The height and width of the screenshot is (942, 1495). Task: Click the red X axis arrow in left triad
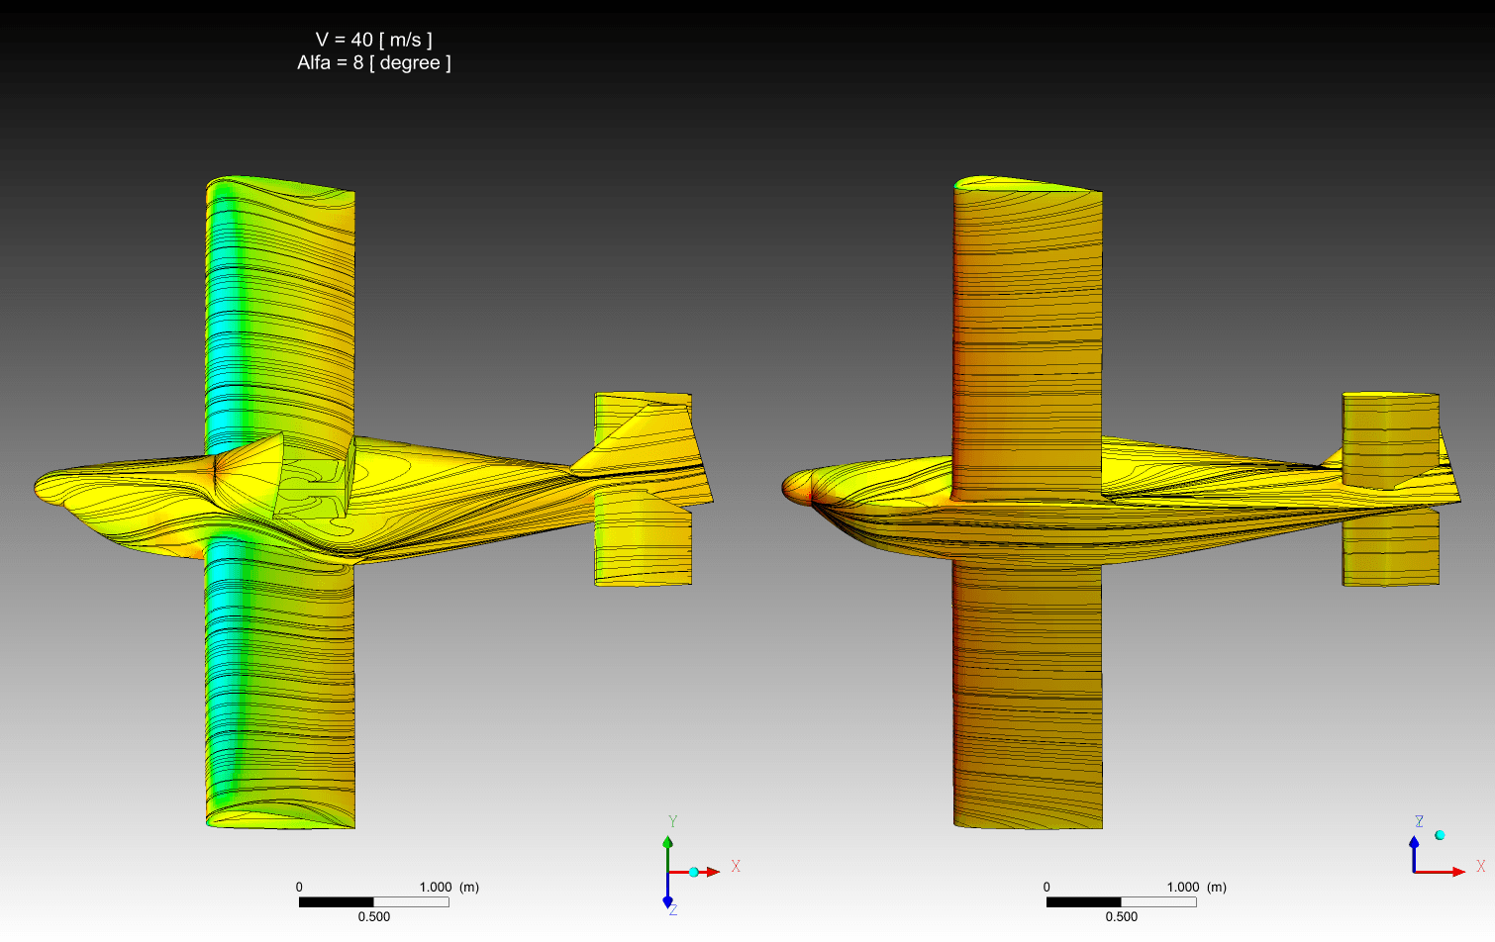(712, 872)
